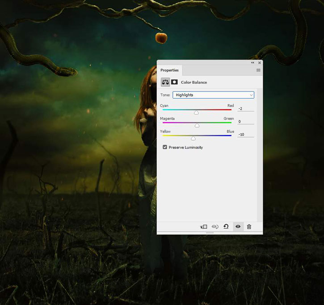Clip adjustment to layer below icon
The width and height of the screenshot is (324, 305).
coord(203,227)
